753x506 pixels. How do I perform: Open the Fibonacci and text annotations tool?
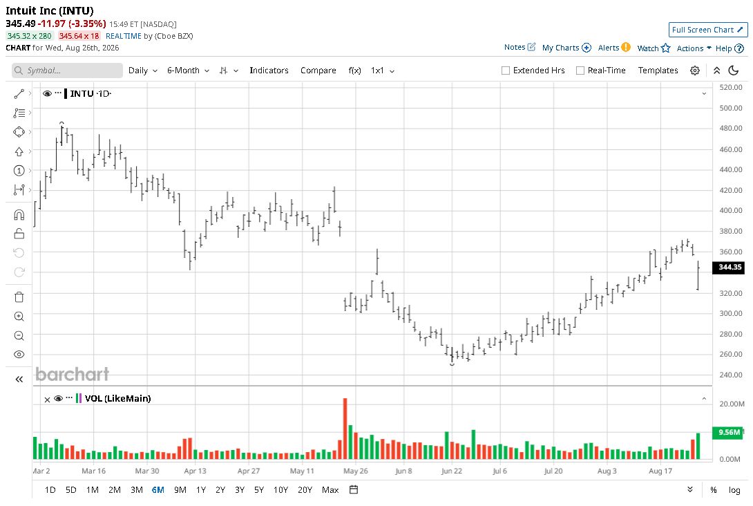19,113
